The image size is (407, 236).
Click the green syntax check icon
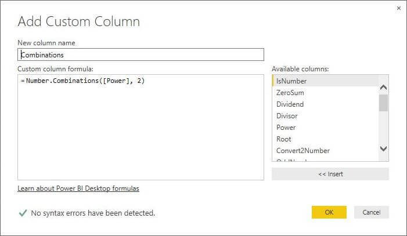(23, 213)
